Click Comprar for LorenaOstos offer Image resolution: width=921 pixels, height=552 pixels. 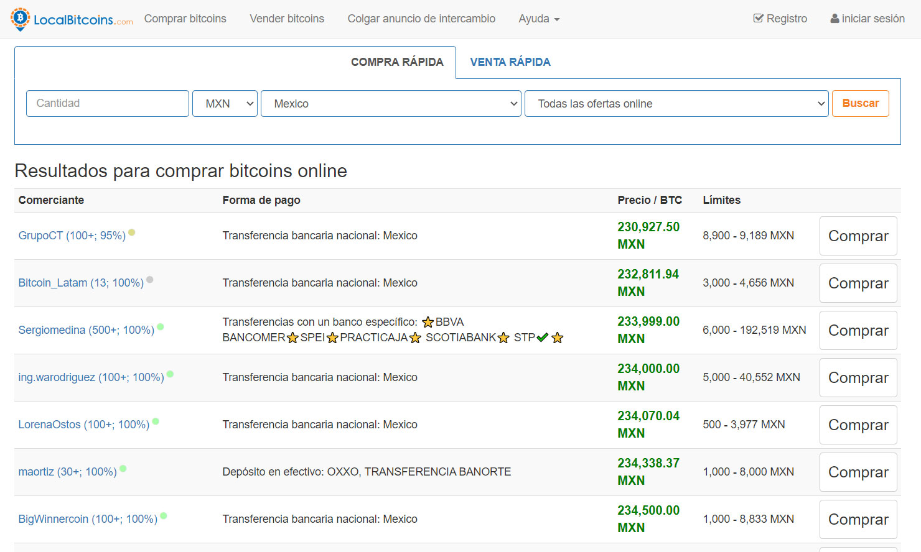click(858, 425)
